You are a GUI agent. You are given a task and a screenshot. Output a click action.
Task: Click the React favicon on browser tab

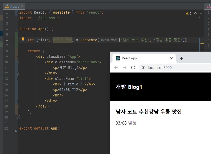coord(117,58)
